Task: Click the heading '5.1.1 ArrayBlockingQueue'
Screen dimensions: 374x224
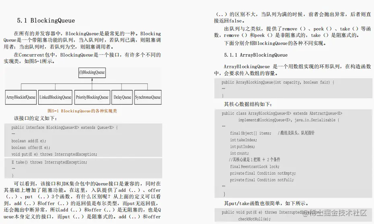Action: click(x=256, y=55)
